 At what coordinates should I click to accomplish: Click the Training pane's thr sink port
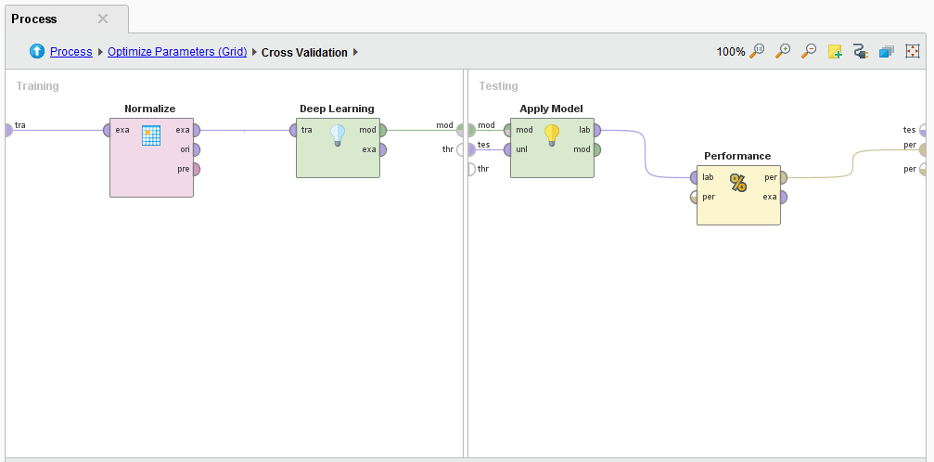460,149
